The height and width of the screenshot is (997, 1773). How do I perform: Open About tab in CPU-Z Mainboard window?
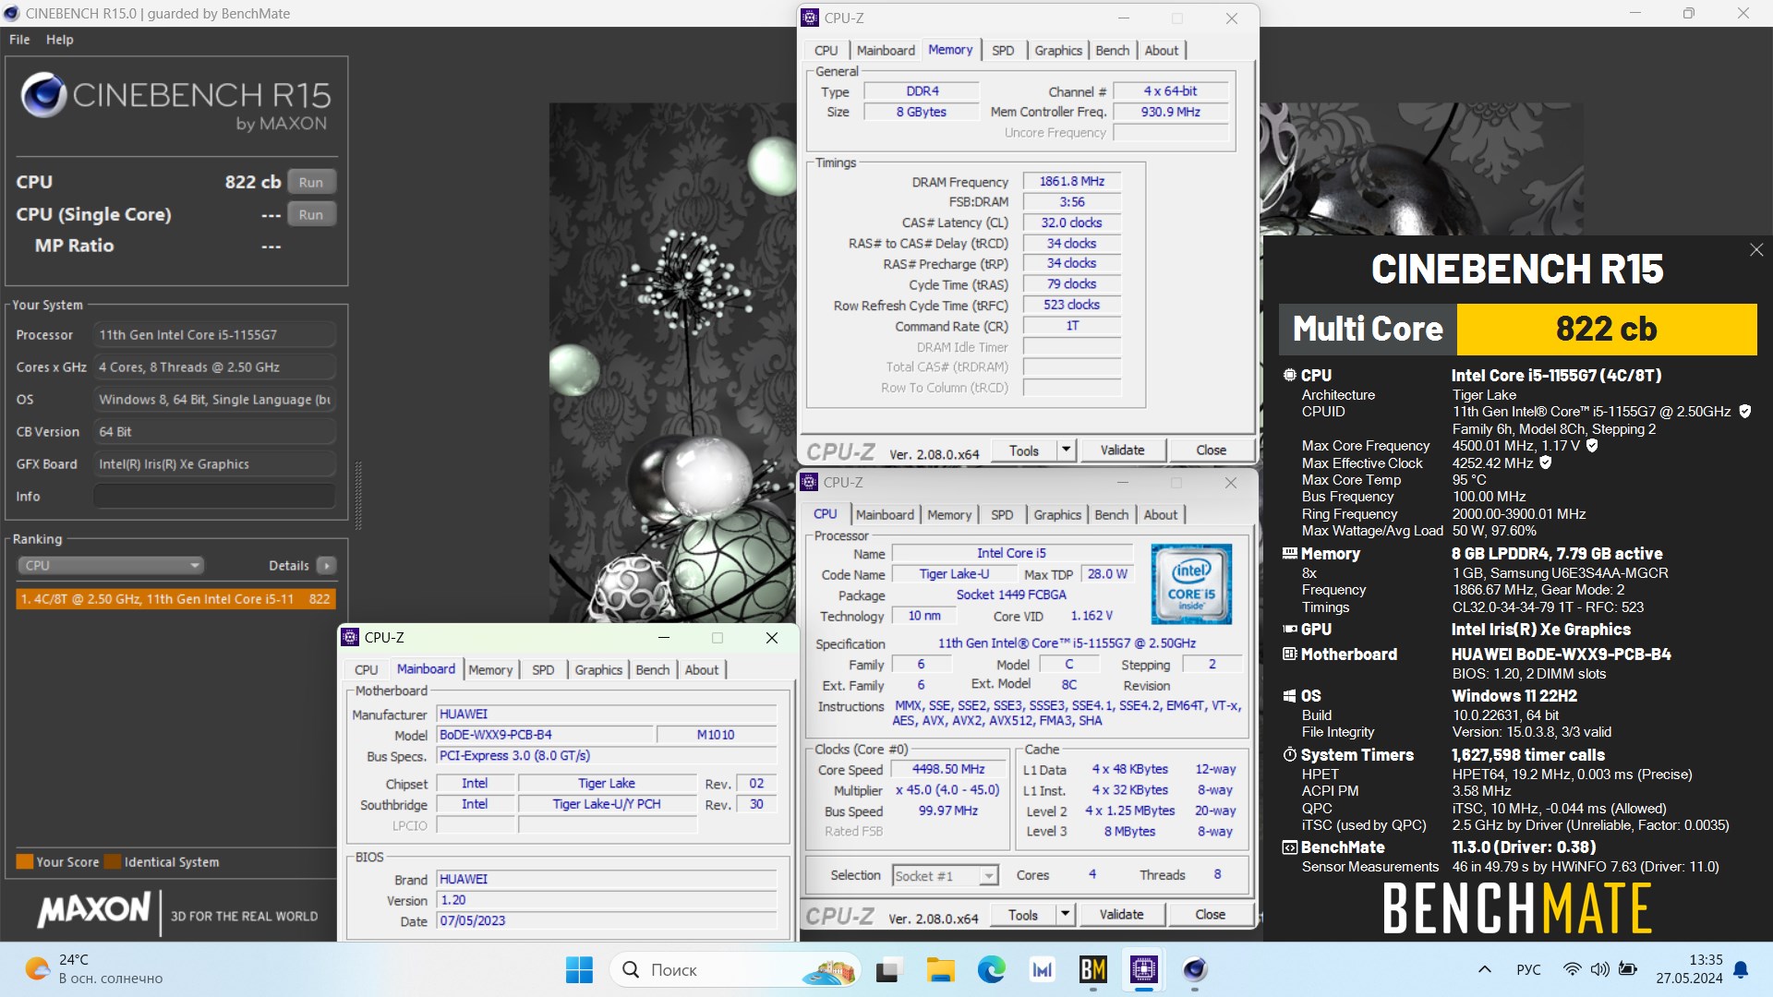(702, 670)
